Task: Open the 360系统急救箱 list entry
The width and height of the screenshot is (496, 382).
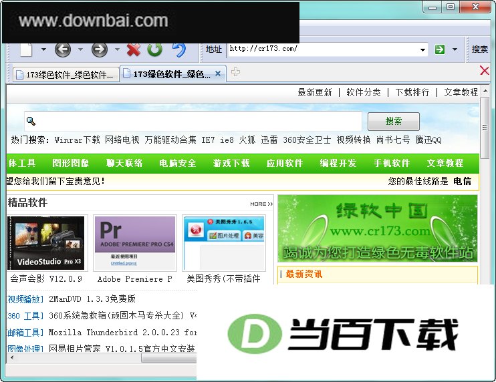Action: pyautogui.click(x=123, y=315)
